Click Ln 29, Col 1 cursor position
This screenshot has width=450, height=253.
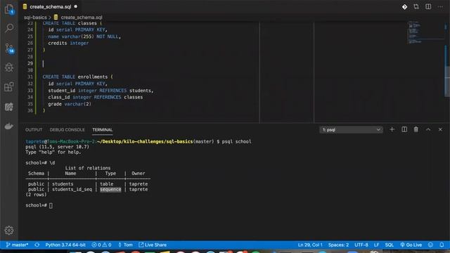pos(310,245)
